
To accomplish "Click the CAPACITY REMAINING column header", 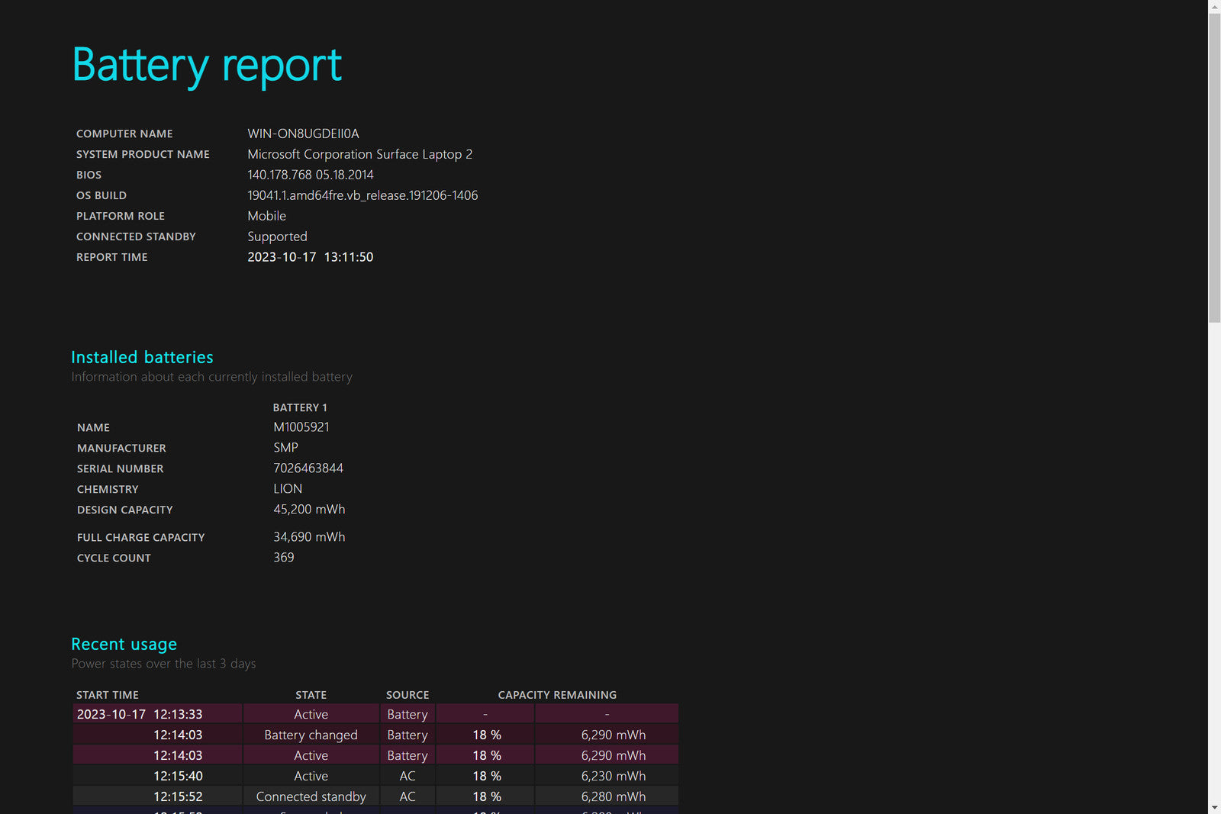I will tap(557, 695).
